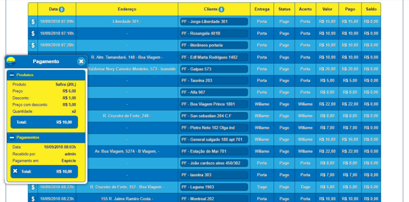Click the Status column header
The image size is (409, 202).
click(284, 9)
